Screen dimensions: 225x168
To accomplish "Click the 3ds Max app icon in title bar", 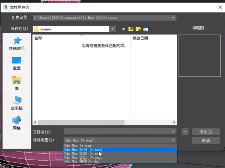I will pos(6,7).
